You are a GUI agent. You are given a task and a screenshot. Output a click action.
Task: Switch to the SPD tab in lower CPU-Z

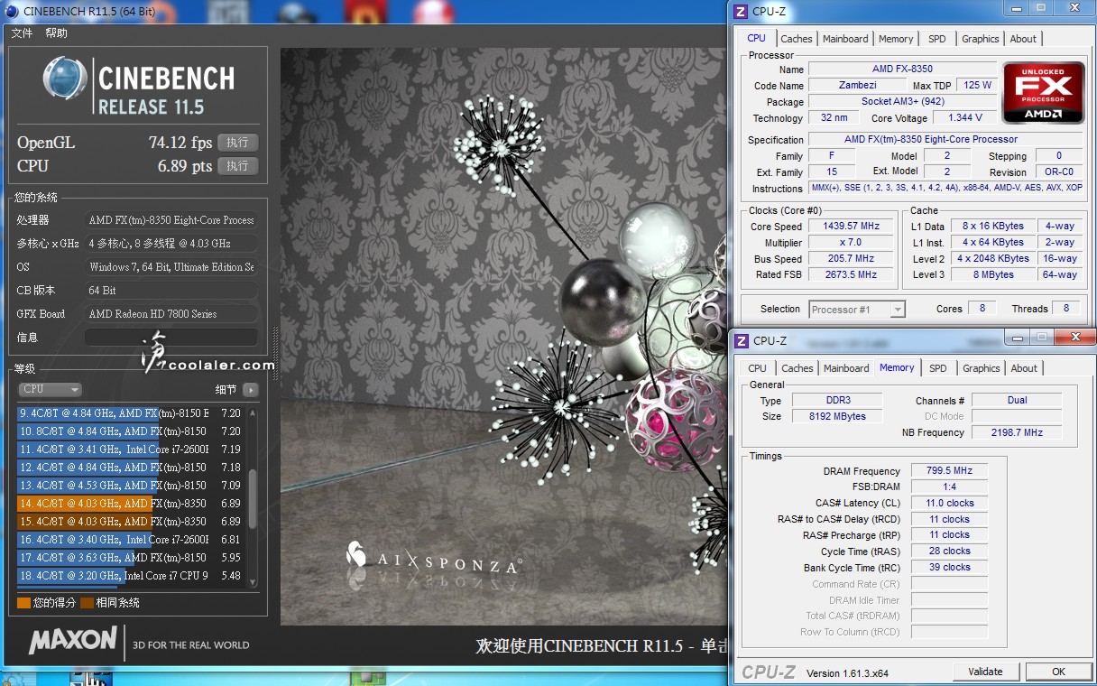pos(938,368)
